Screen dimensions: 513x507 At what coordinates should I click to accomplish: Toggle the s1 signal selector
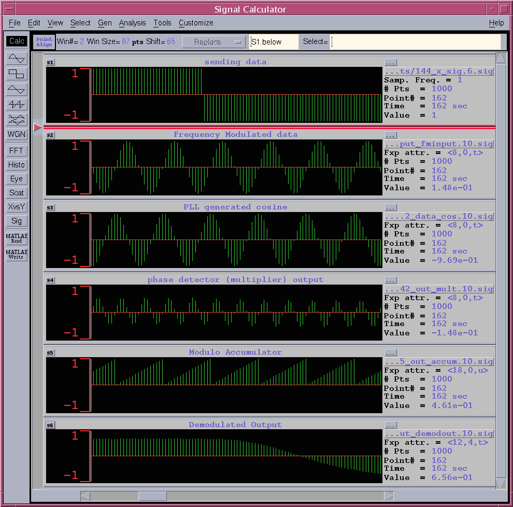coord(50,62)
